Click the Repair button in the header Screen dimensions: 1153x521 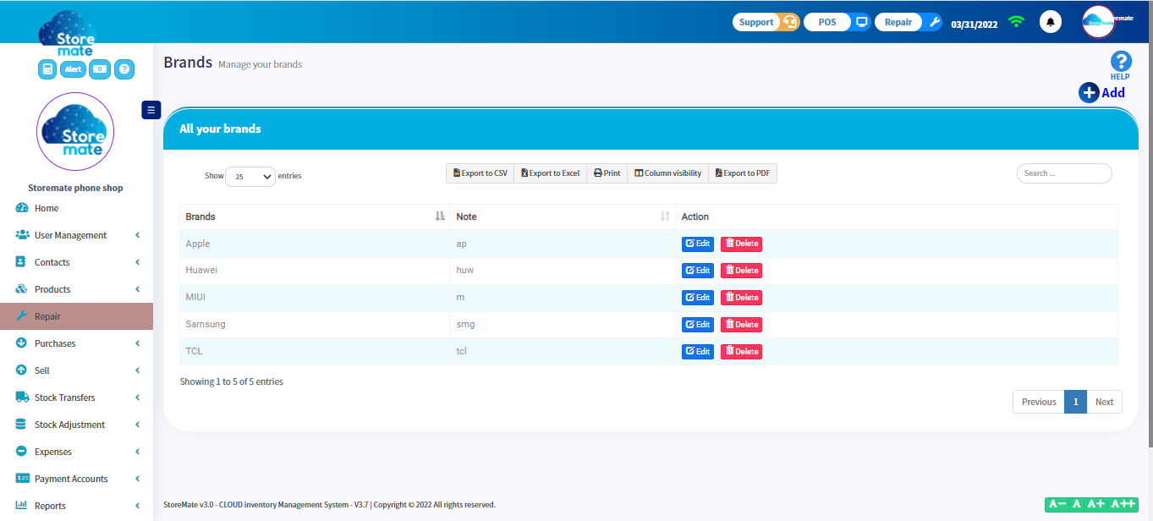tap(908, 22)
